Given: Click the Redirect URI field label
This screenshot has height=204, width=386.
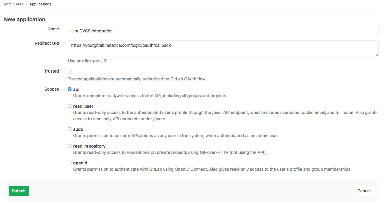Looking at the screenshot, I should (47, 43).
